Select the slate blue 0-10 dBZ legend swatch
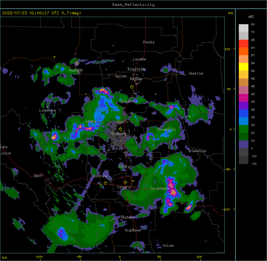The width and height of the screenshot is (267, 261). tap(243, 144)
